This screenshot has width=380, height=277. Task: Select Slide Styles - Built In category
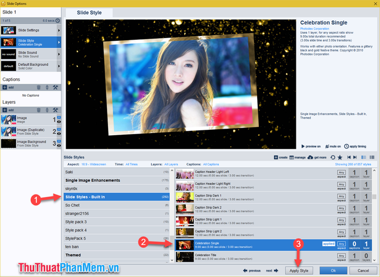117,197
